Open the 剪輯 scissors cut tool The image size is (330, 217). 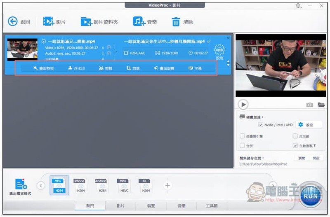[x=106, y=68]
